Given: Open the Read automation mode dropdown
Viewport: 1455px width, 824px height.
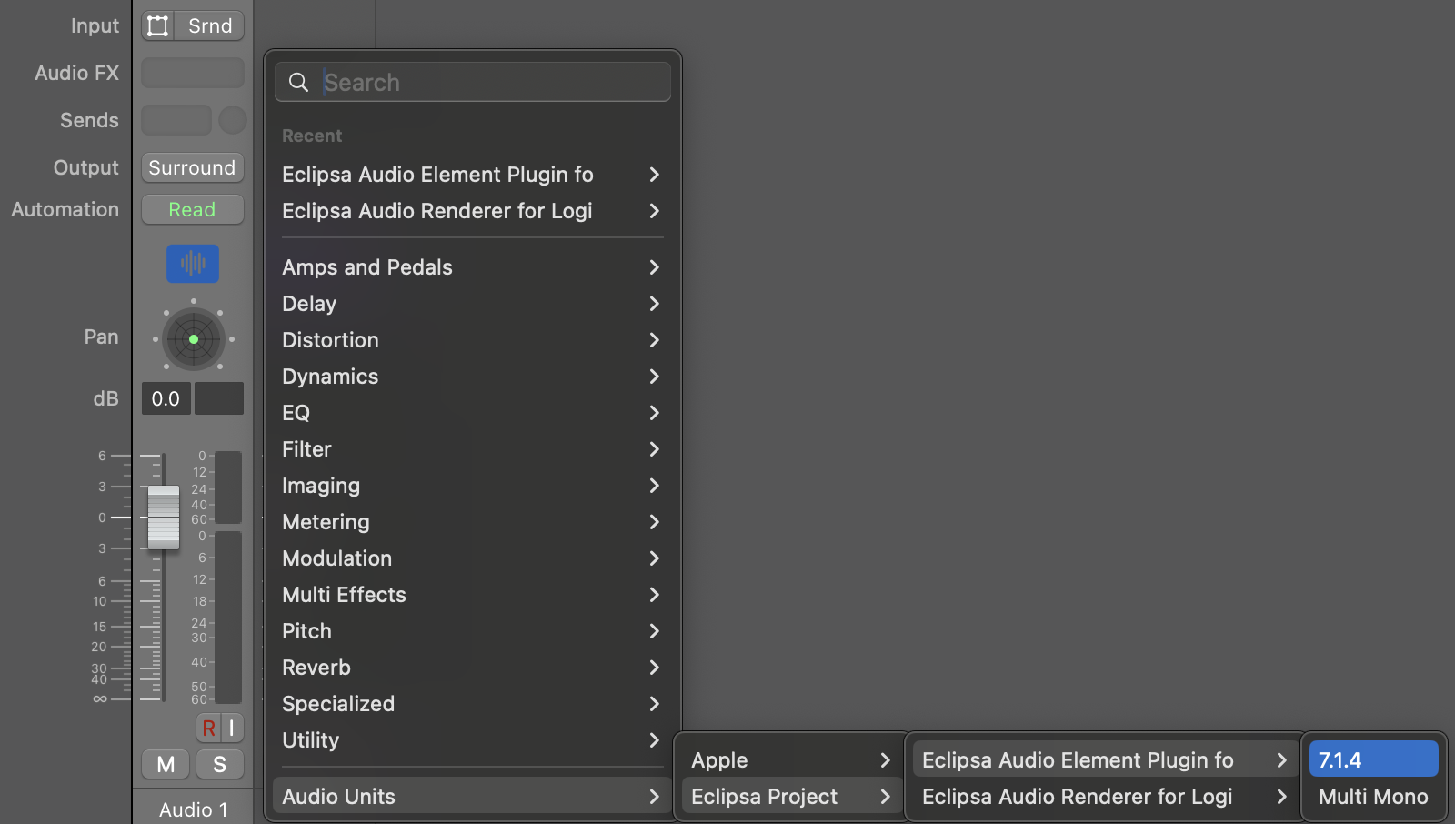Looking at the screenshot, I should [192, 210].
